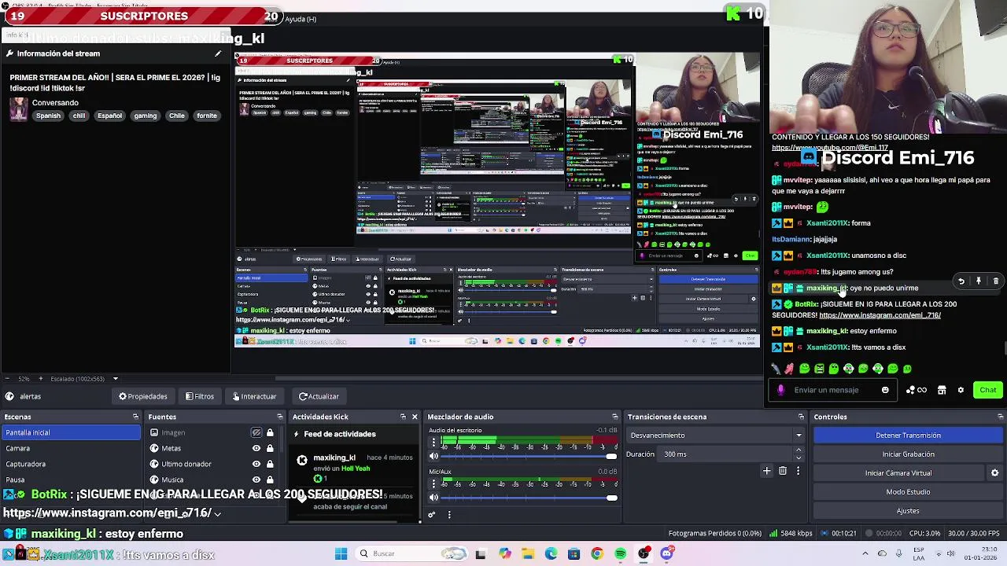Screen dimensions: 1007x566
Task: Hide the Ultimo donador source
Action: 256,464
